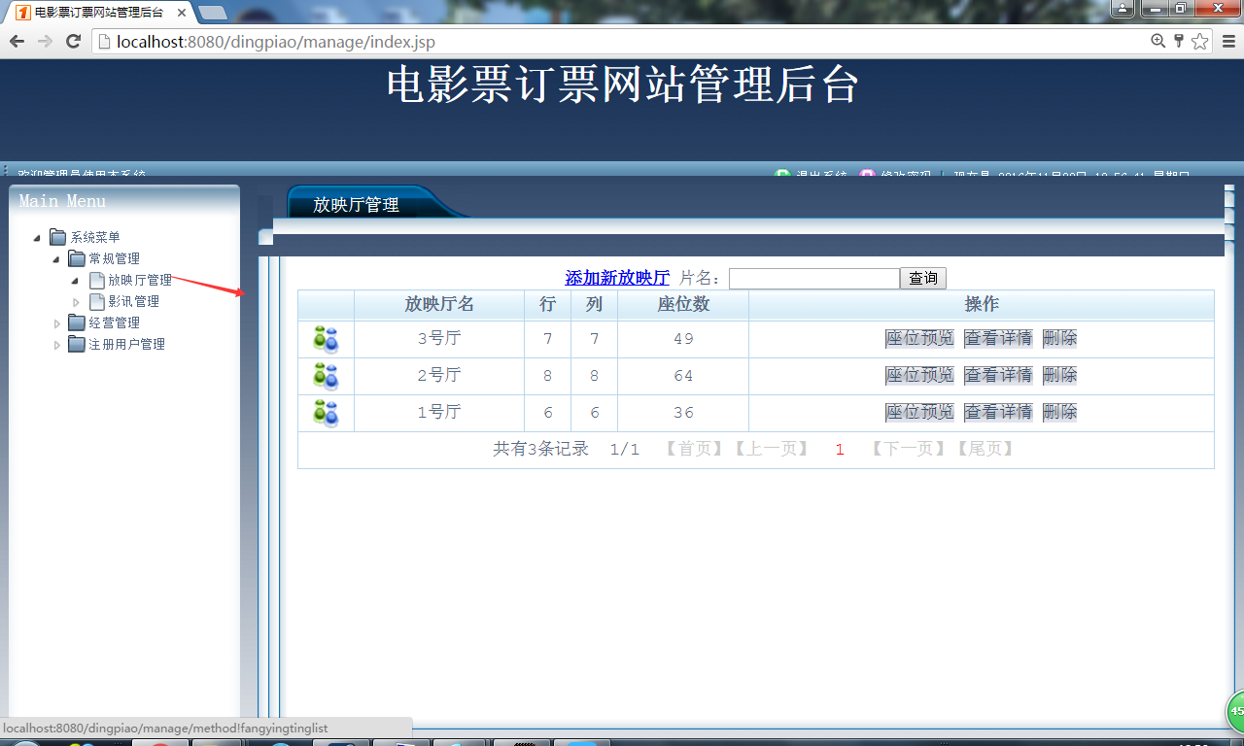The image size is (1244, 746).
Task: Click the 共有3条记录 text
Action: point(540,449)
